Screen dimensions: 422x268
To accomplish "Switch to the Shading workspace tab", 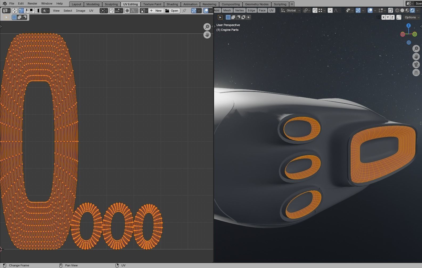I will point(172,4).
